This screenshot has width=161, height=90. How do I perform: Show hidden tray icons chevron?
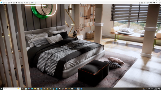[147, 89]
